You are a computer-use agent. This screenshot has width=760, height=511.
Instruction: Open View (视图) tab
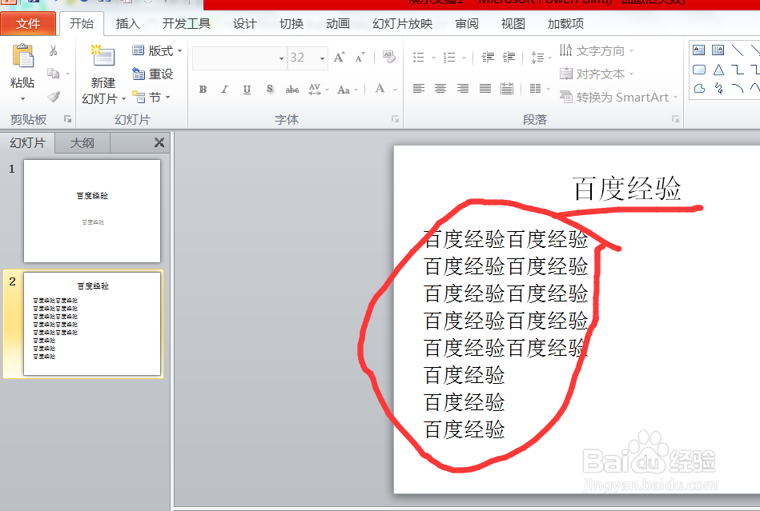tap(513, 24)
